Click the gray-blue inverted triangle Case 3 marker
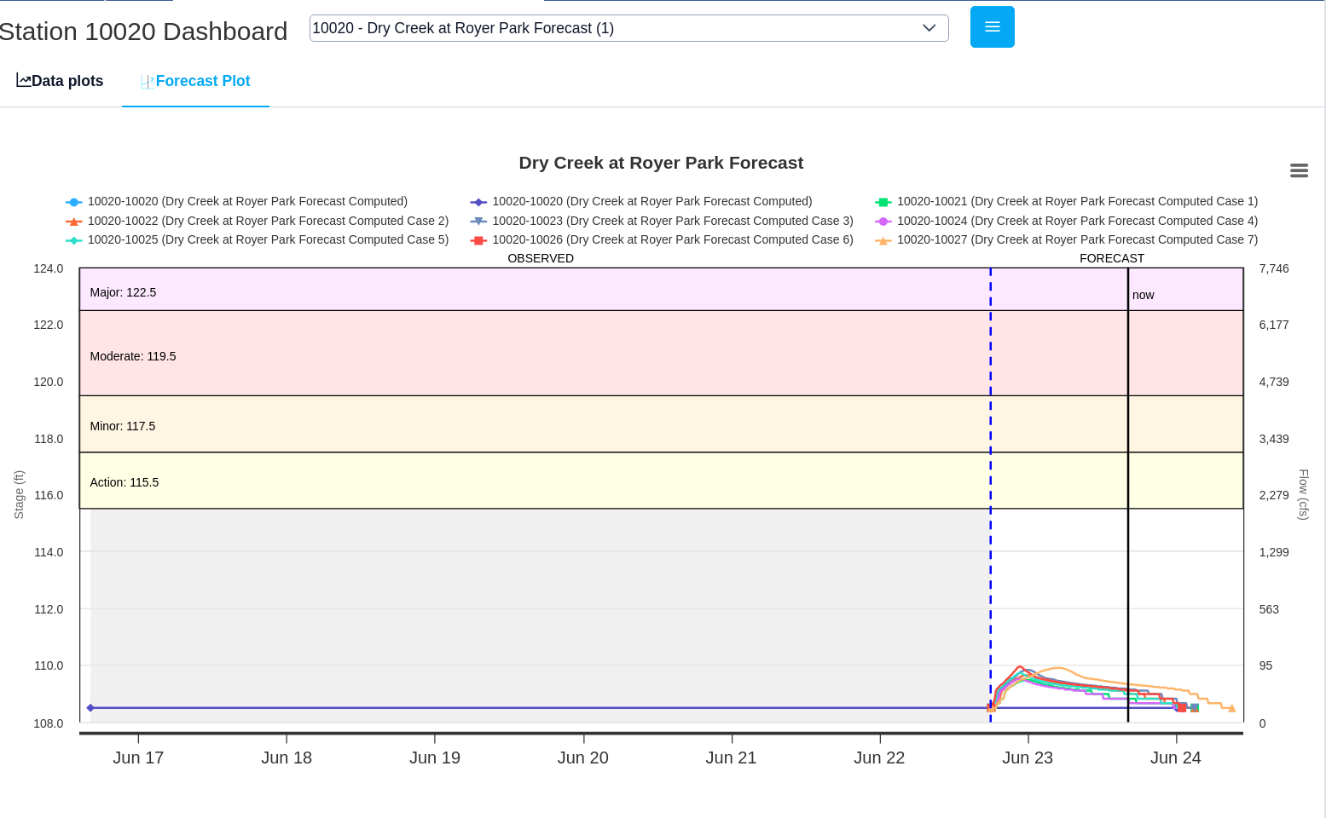This screenshot has width=1326, height=818. (478, 221)
